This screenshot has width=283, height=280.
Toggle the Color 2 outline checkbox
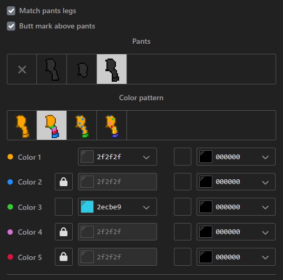click(182, 182)
